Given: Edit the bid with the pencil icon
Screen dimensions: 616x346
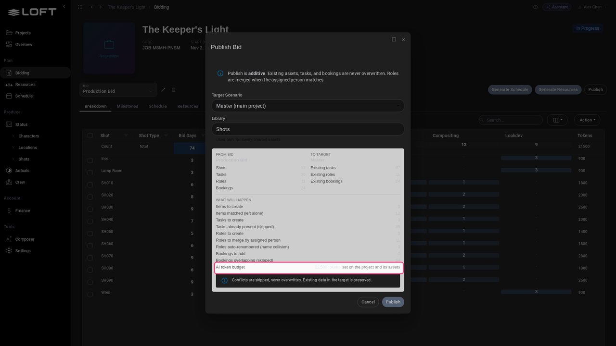Looking at the screenshot, I should (x=163, y=89).
